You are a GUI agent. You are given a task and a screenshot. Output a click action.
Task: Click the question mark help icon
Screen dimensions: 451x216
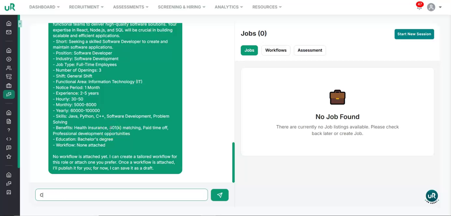pos(9,130)
